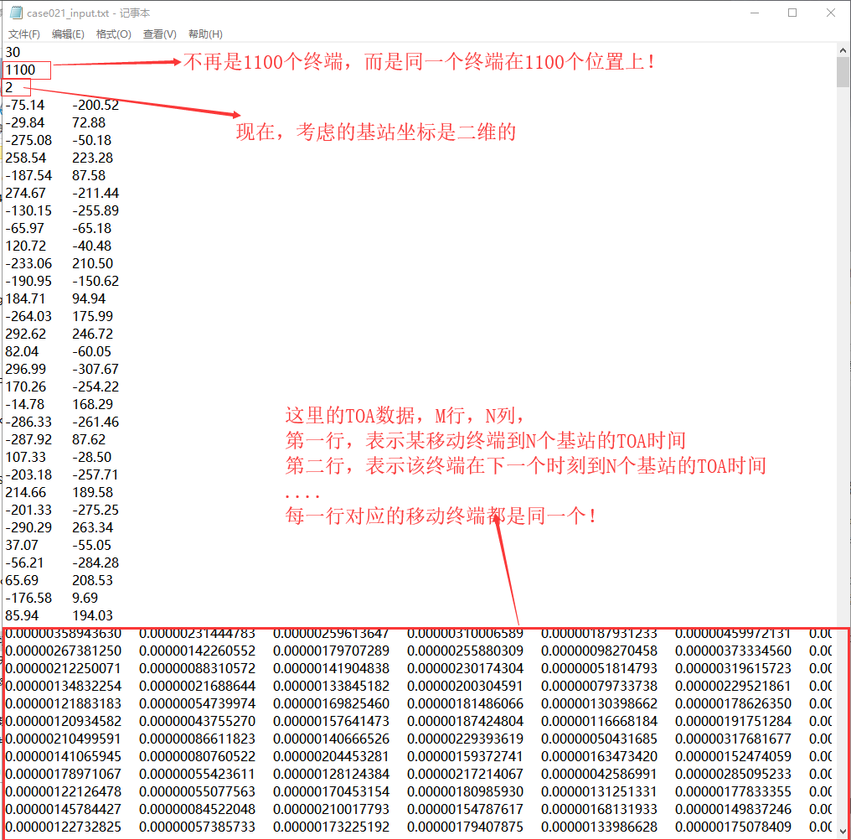Click the coordinate -190.95

click(28, 281)
